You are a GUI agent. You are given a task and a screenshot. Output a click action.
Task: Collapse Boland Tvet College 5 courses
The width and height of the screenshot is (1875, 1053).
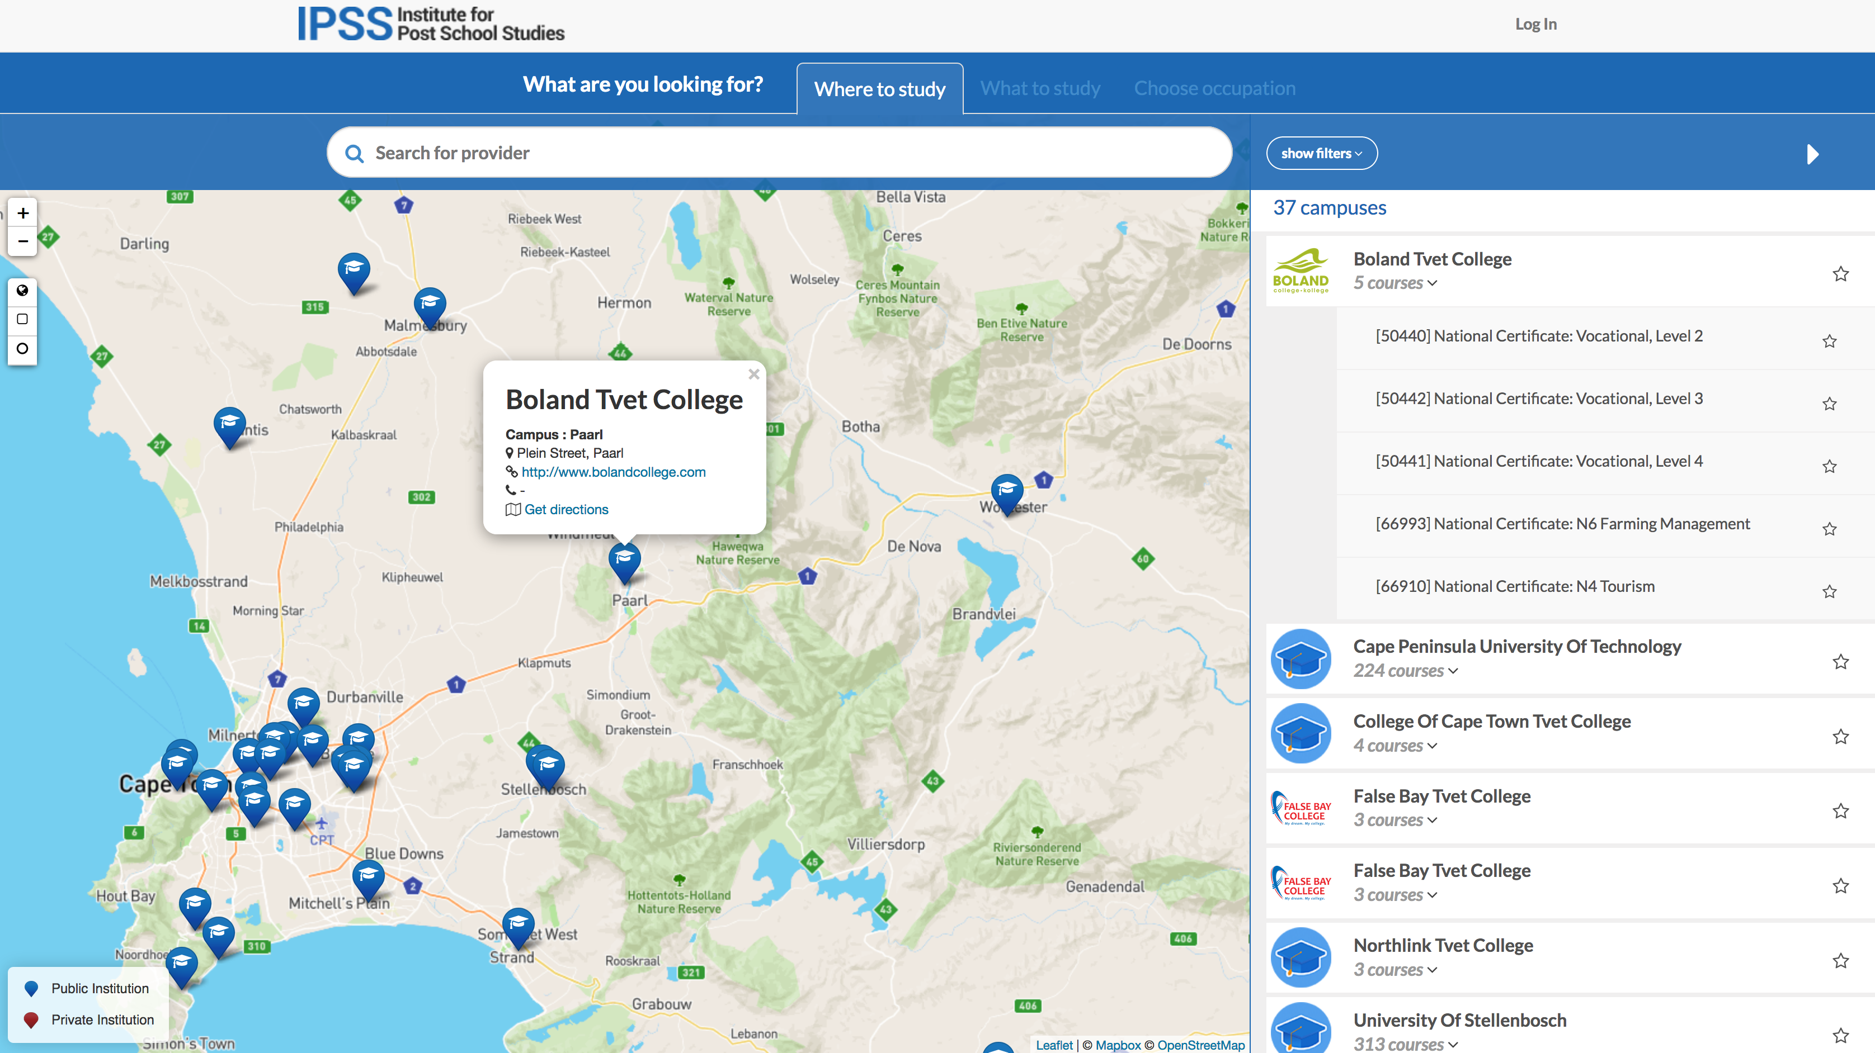[1395, 283]
